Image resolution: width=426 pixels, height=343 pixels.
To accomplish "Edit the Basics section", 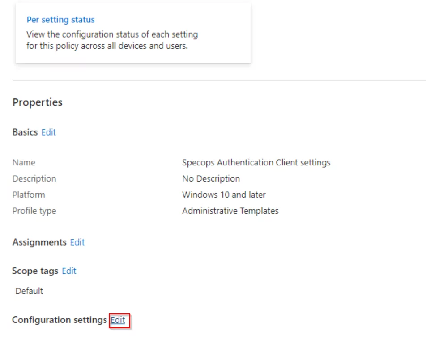I will pyautogui.click(x=49, y=132).
